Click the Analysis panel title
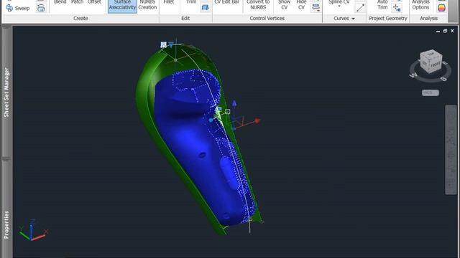 click(x=428, y=19)
